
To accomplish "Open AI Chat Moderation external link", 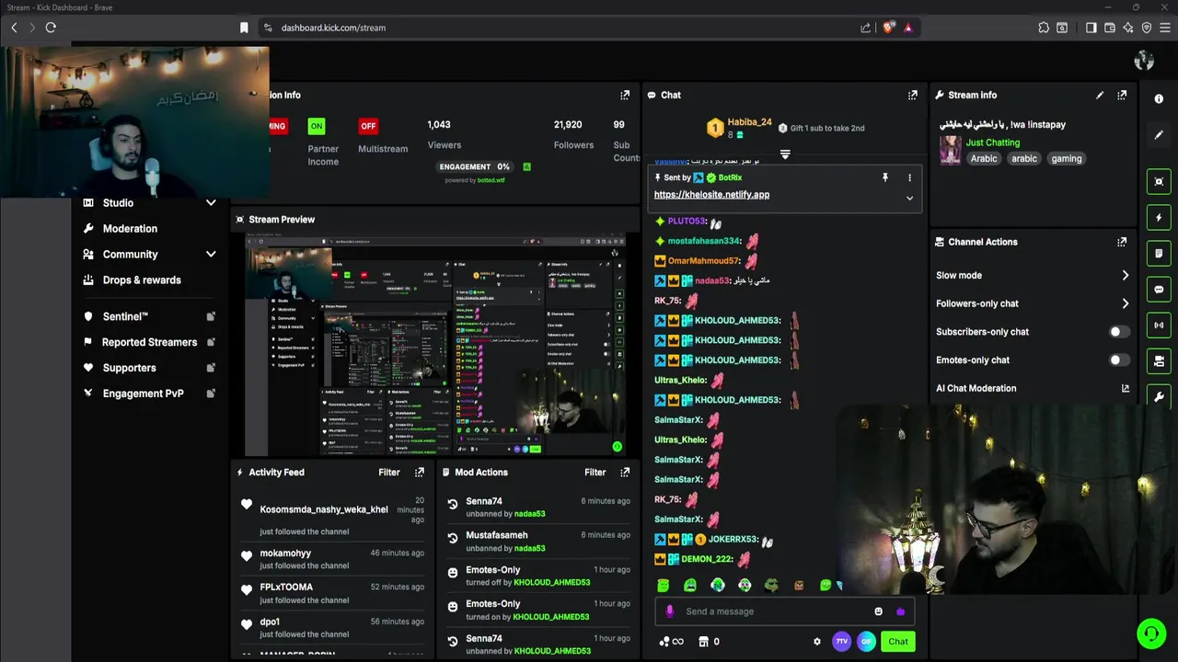I will (1125, 389).
